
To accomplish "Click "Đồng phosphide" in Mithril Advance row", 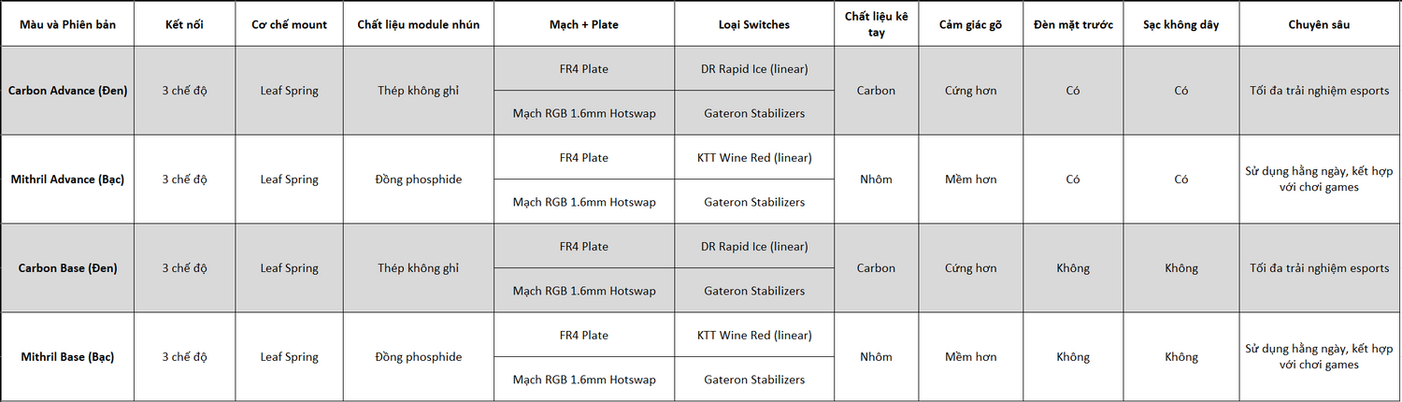I will [x=418, y=179].
